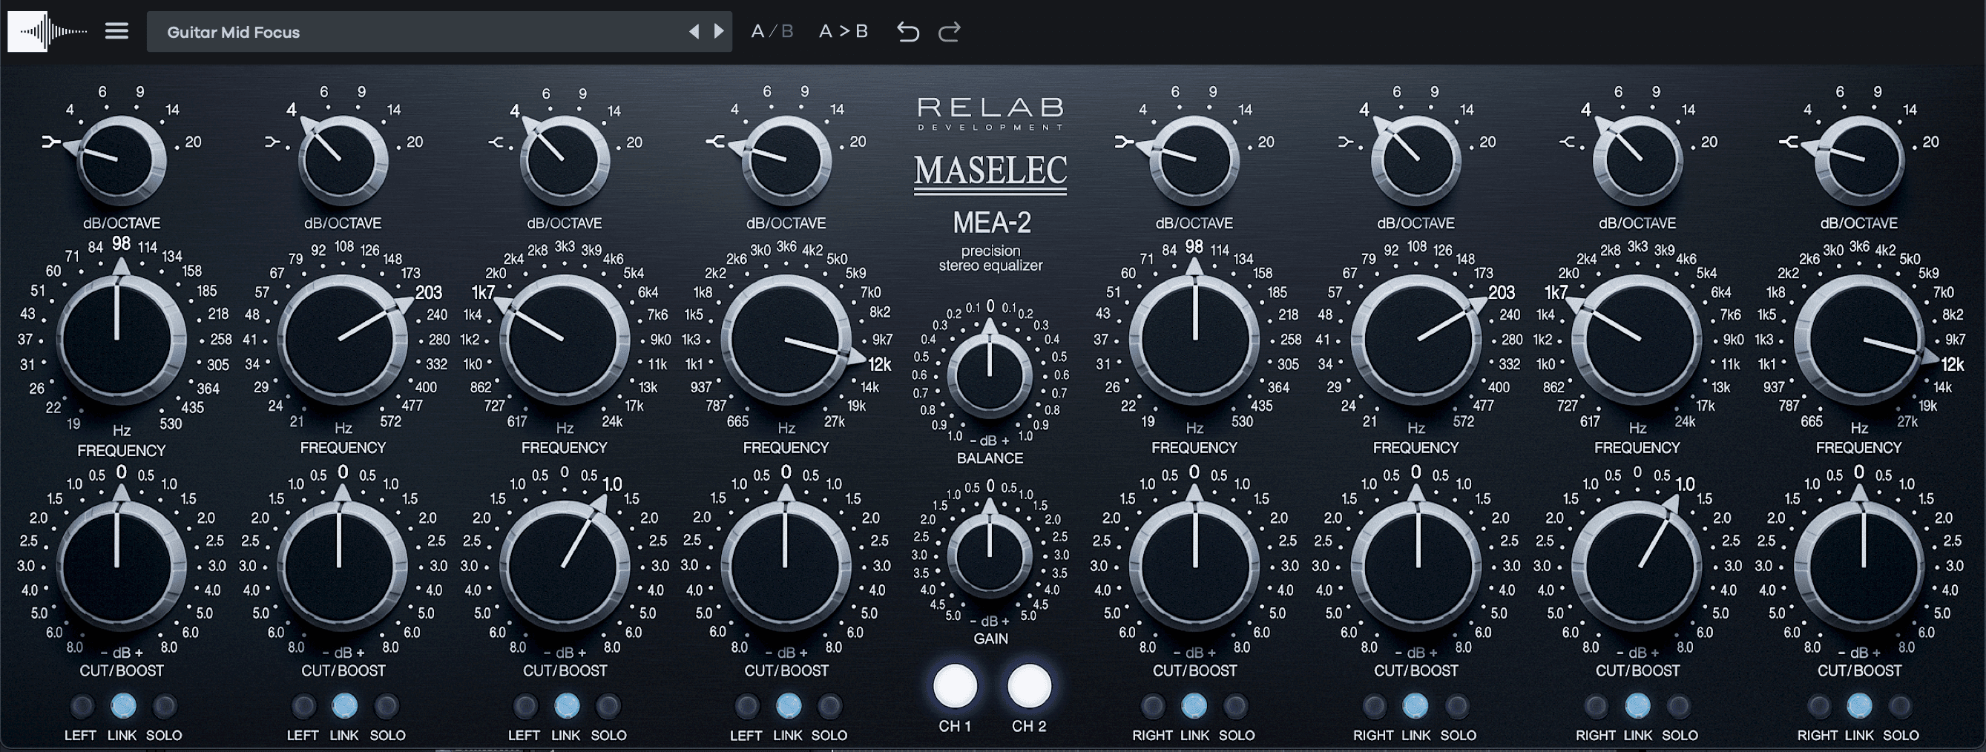Toggle LINK on left channel 203 Hz band
This screenshot has width=1986, height=752.
(345, 706)
